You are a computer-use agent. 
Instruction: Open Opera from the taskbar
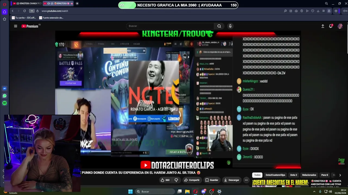tap(195, 191)
